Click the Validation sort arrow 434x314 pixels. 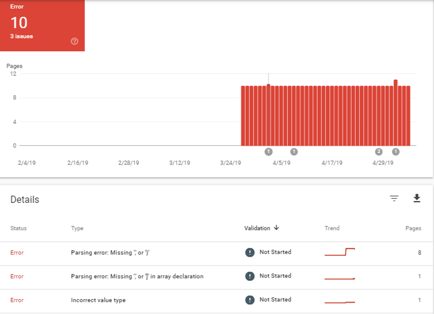point(276,228)
